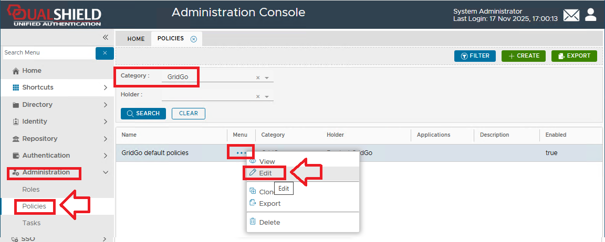Open the three-dots menu for GridGo default policies
The width and height of the screenshot is (605, 242).
pyautogui.click(x=241, y=153)
